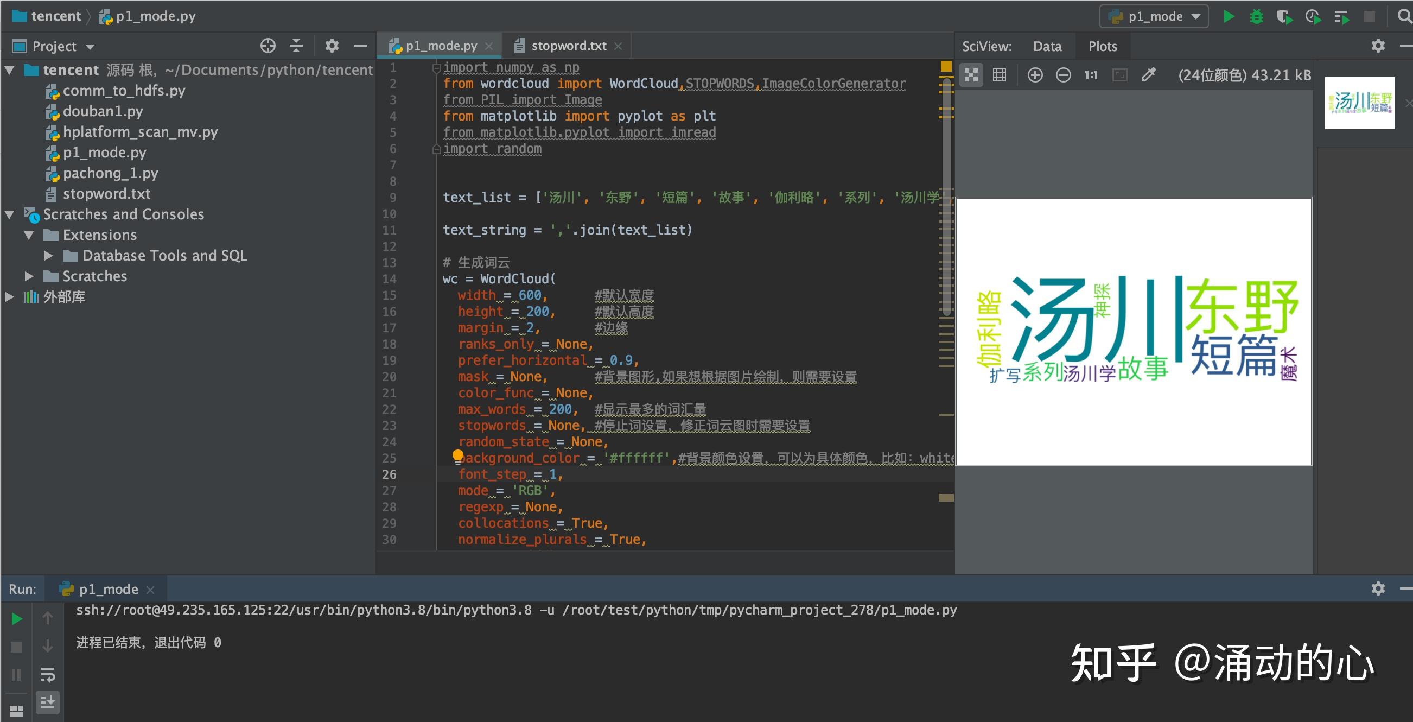Select the eyedropper pixel picker in SciView
Viewport: 1413px width, 722px height.
click(1149, 74)
